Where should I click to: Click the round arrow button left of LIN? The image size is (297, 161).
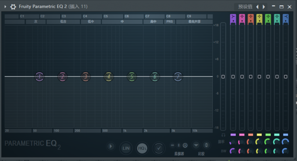pos(111,147)
